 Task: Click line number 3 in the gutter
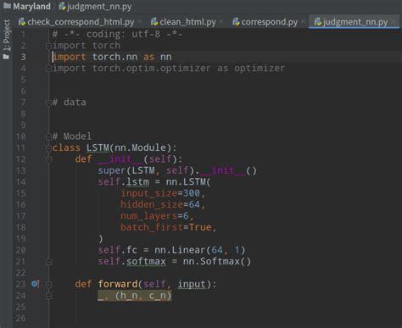[23, 57]
